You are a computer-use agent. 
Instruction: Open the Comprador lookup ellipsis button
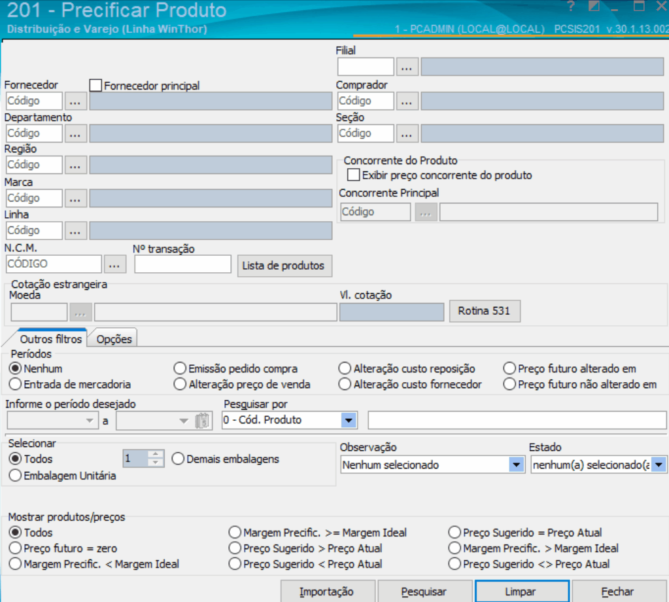407,101
